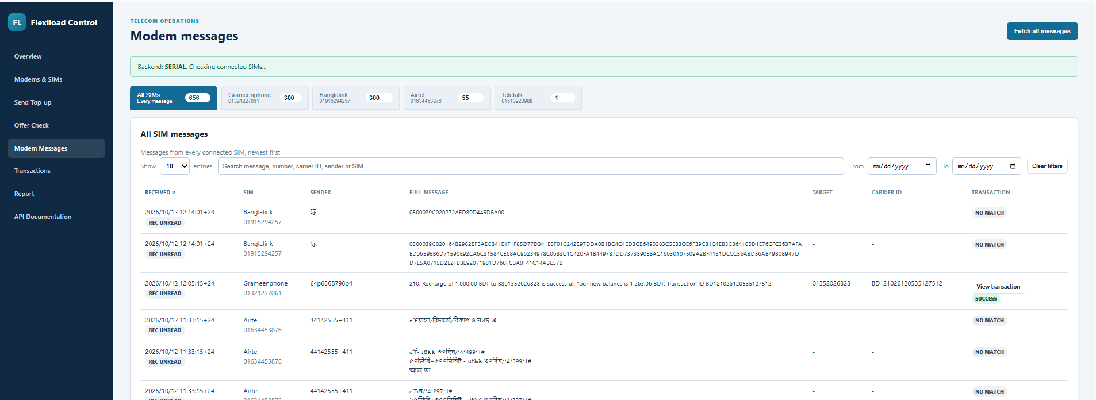The height and width of the screenshot is (400, 1096).
Task: Click the From date input field
Action: [902, 166]
